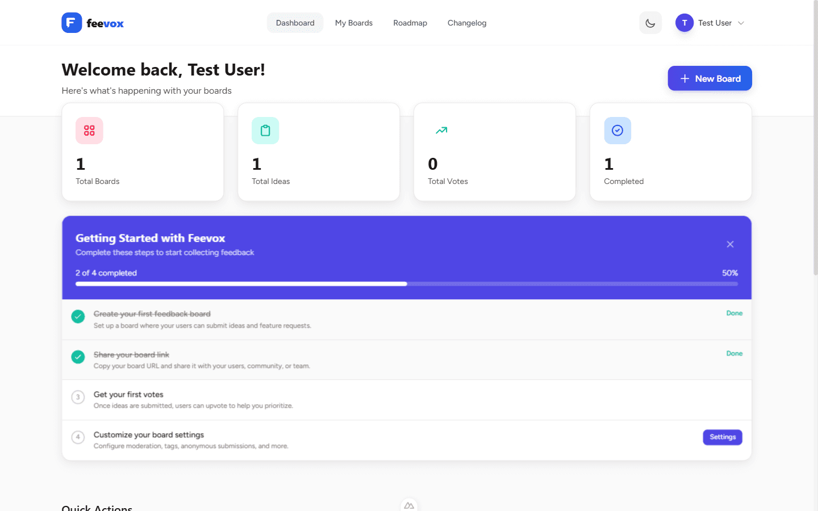Click the Done label for share board link step
The width and height of the screenshot is (818, 511).
click(x=734, y=354)
